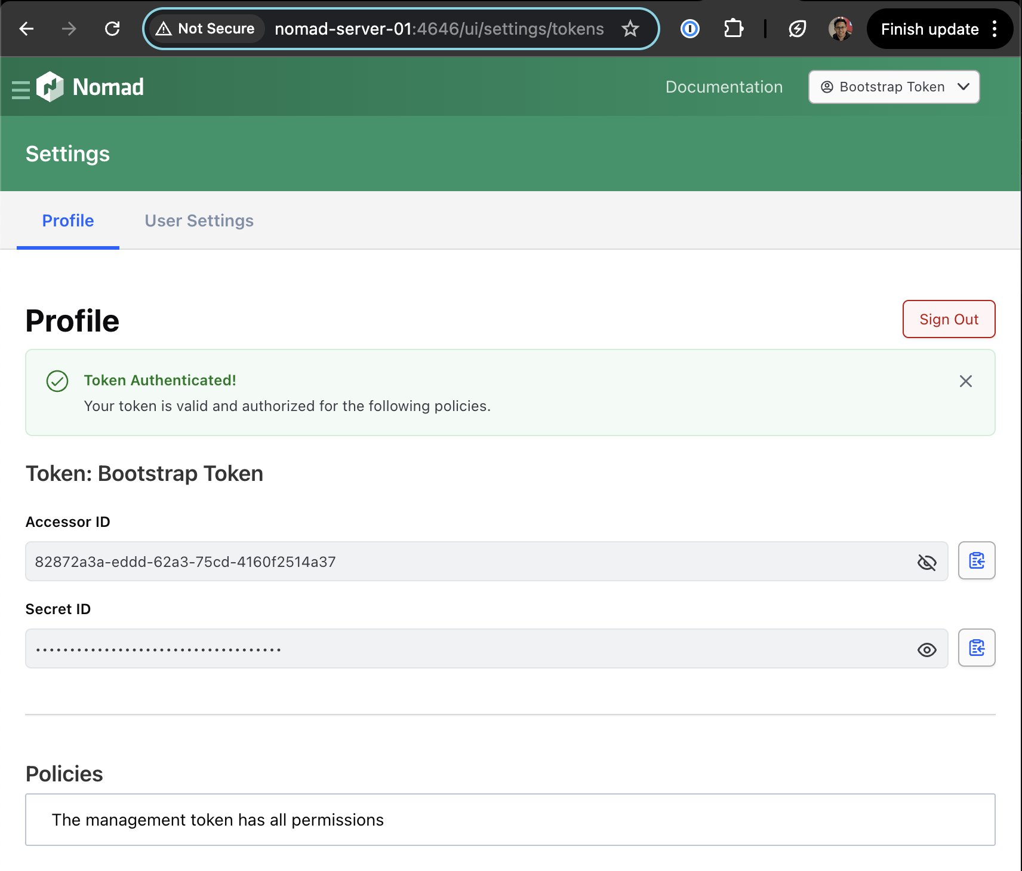Open the Documentation link
1022x871 pixels.
coord(724,87)
